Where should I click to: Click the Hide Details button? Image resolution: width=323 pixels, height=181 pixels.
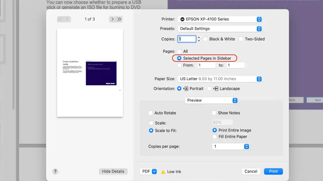click(113, 171)
